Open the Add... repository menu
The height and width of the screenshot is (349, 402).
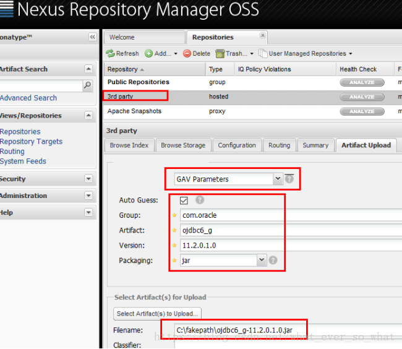[x=161, y=54]
